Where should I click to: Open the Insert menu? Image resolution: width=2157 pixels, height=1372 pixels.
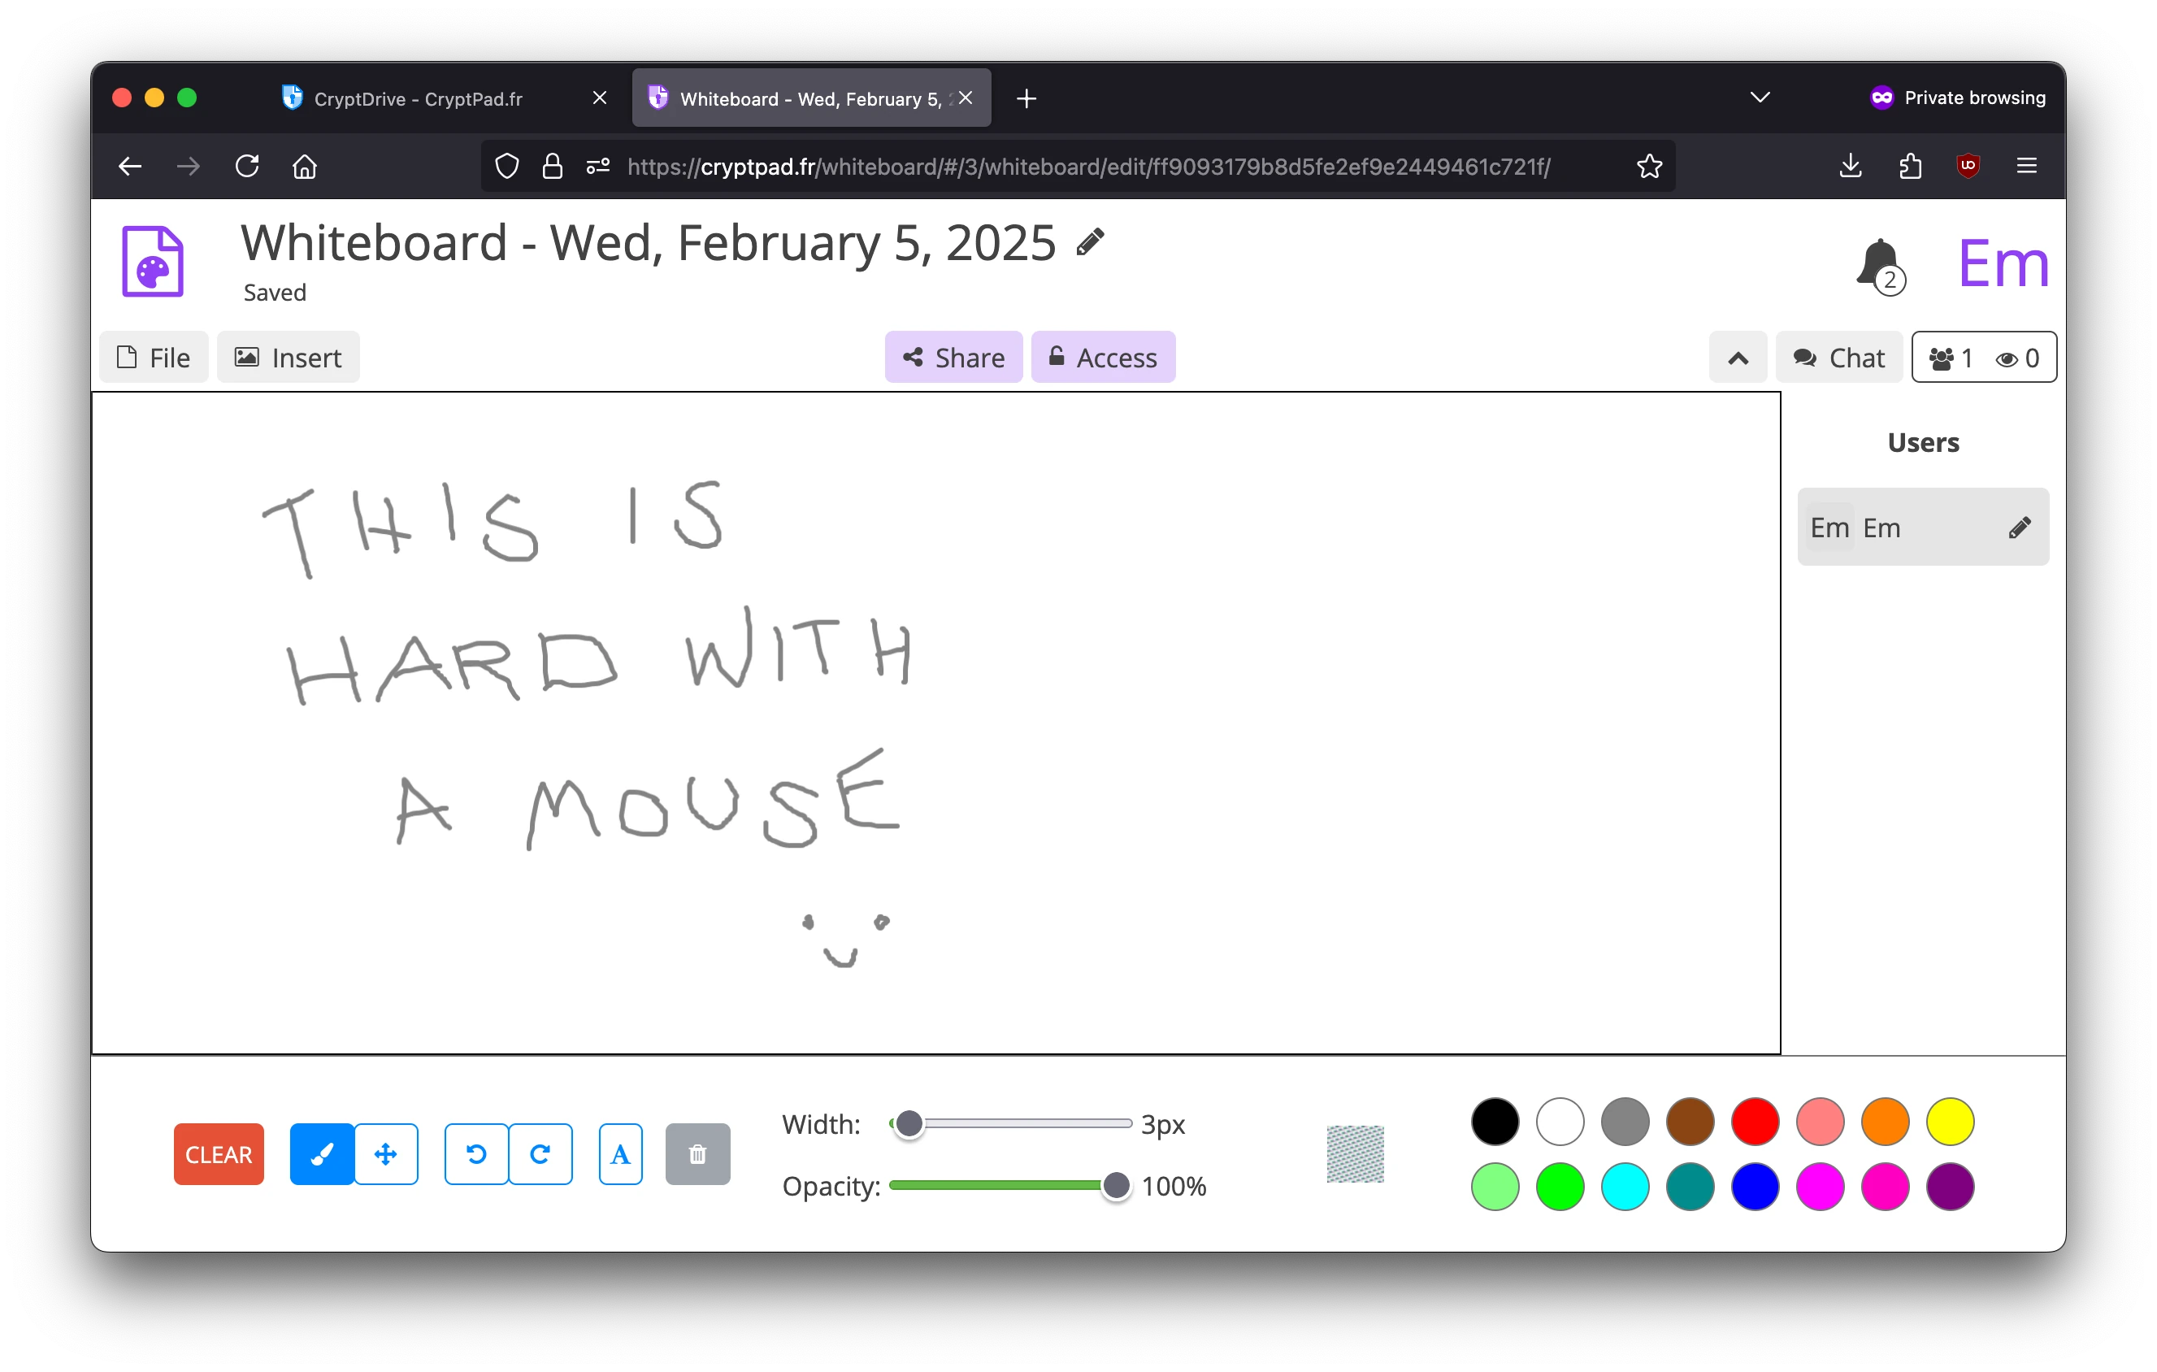point(289,357)
